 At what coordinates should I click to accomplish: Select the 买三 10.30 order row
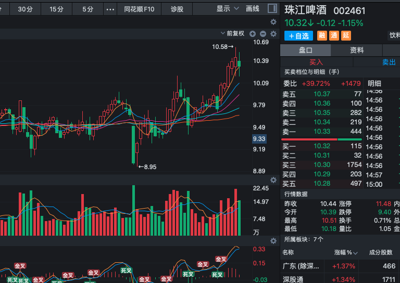tap(322, 165)
